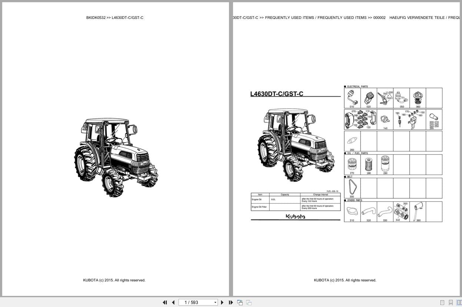Click the 'BKIDK0532 >> L4630DT-C/GST-C' header text
This screenshot has height=307, width=462.
(x=115, y=17)
